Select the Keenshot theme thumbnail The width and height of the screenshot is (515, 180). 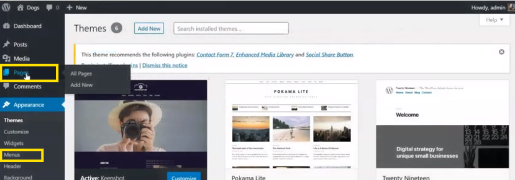click(141, 124)
